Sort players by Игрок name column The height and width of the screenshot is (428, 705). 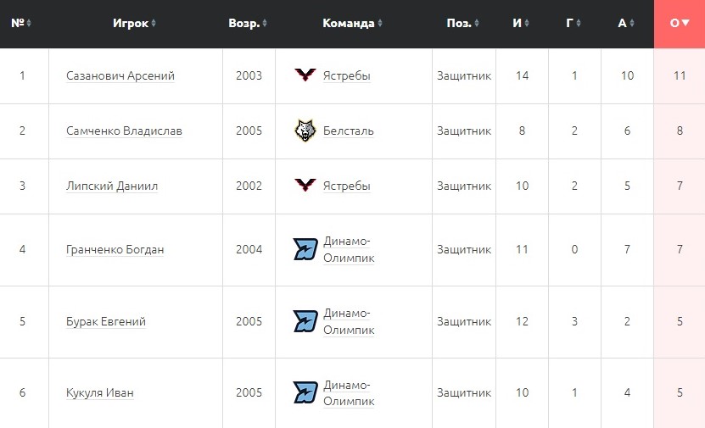click(x=136, y=24)
